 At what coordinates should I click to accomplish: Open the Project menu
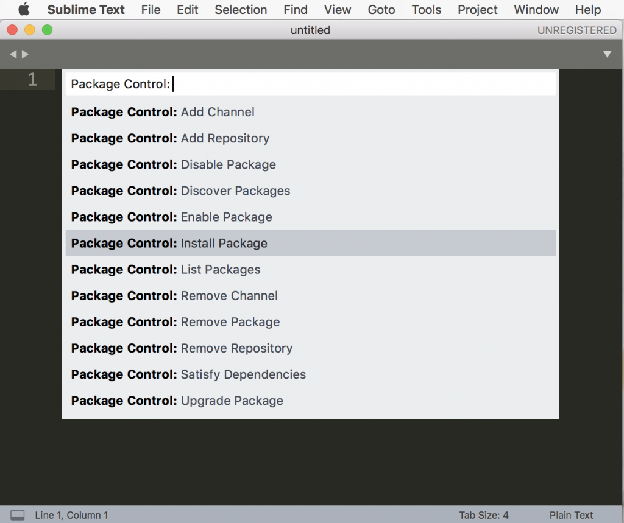pos(478,10)
